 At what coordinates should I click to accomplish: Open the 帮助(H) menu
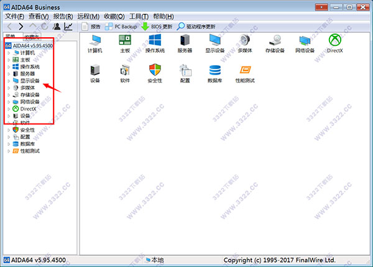coord(163,16)
